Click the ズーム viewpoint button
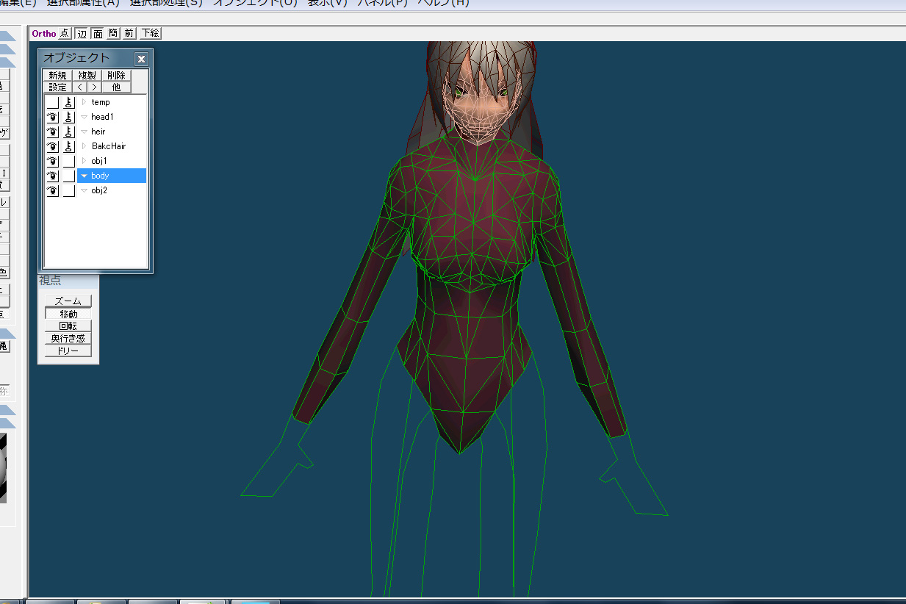The width and height of the screenshot is (906, 604). [x=68, y=301]
